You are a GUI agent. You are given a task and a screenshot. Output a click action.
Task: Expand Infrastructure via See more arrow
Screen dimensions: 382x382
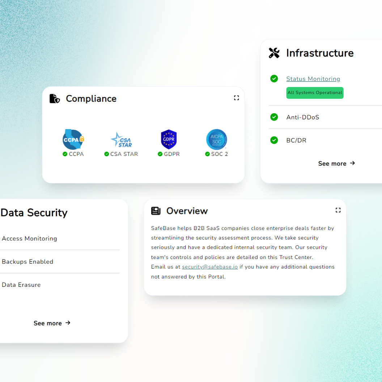coord(336,164)
